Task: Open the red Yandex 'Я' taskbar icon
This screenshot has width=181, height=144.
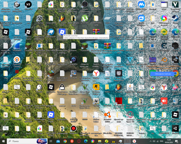Action: (72, 141)
